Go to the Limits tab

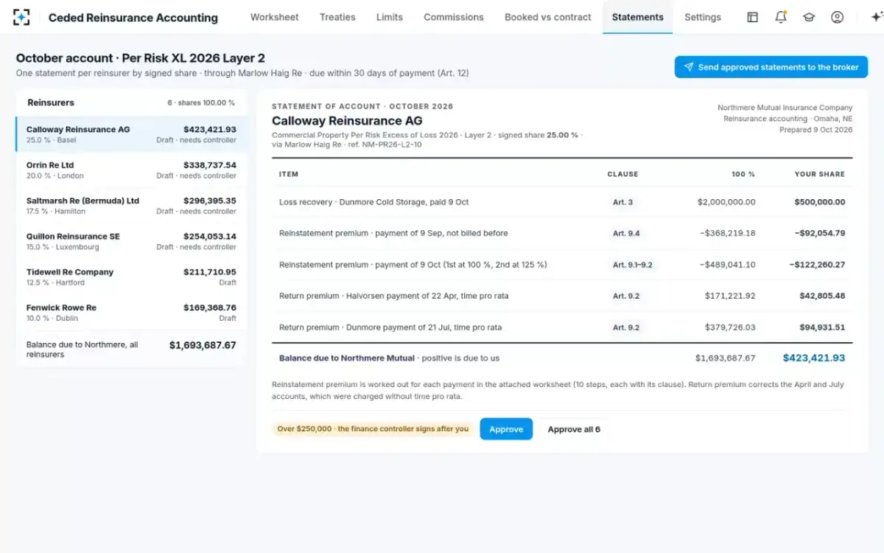tap(390, 17)
